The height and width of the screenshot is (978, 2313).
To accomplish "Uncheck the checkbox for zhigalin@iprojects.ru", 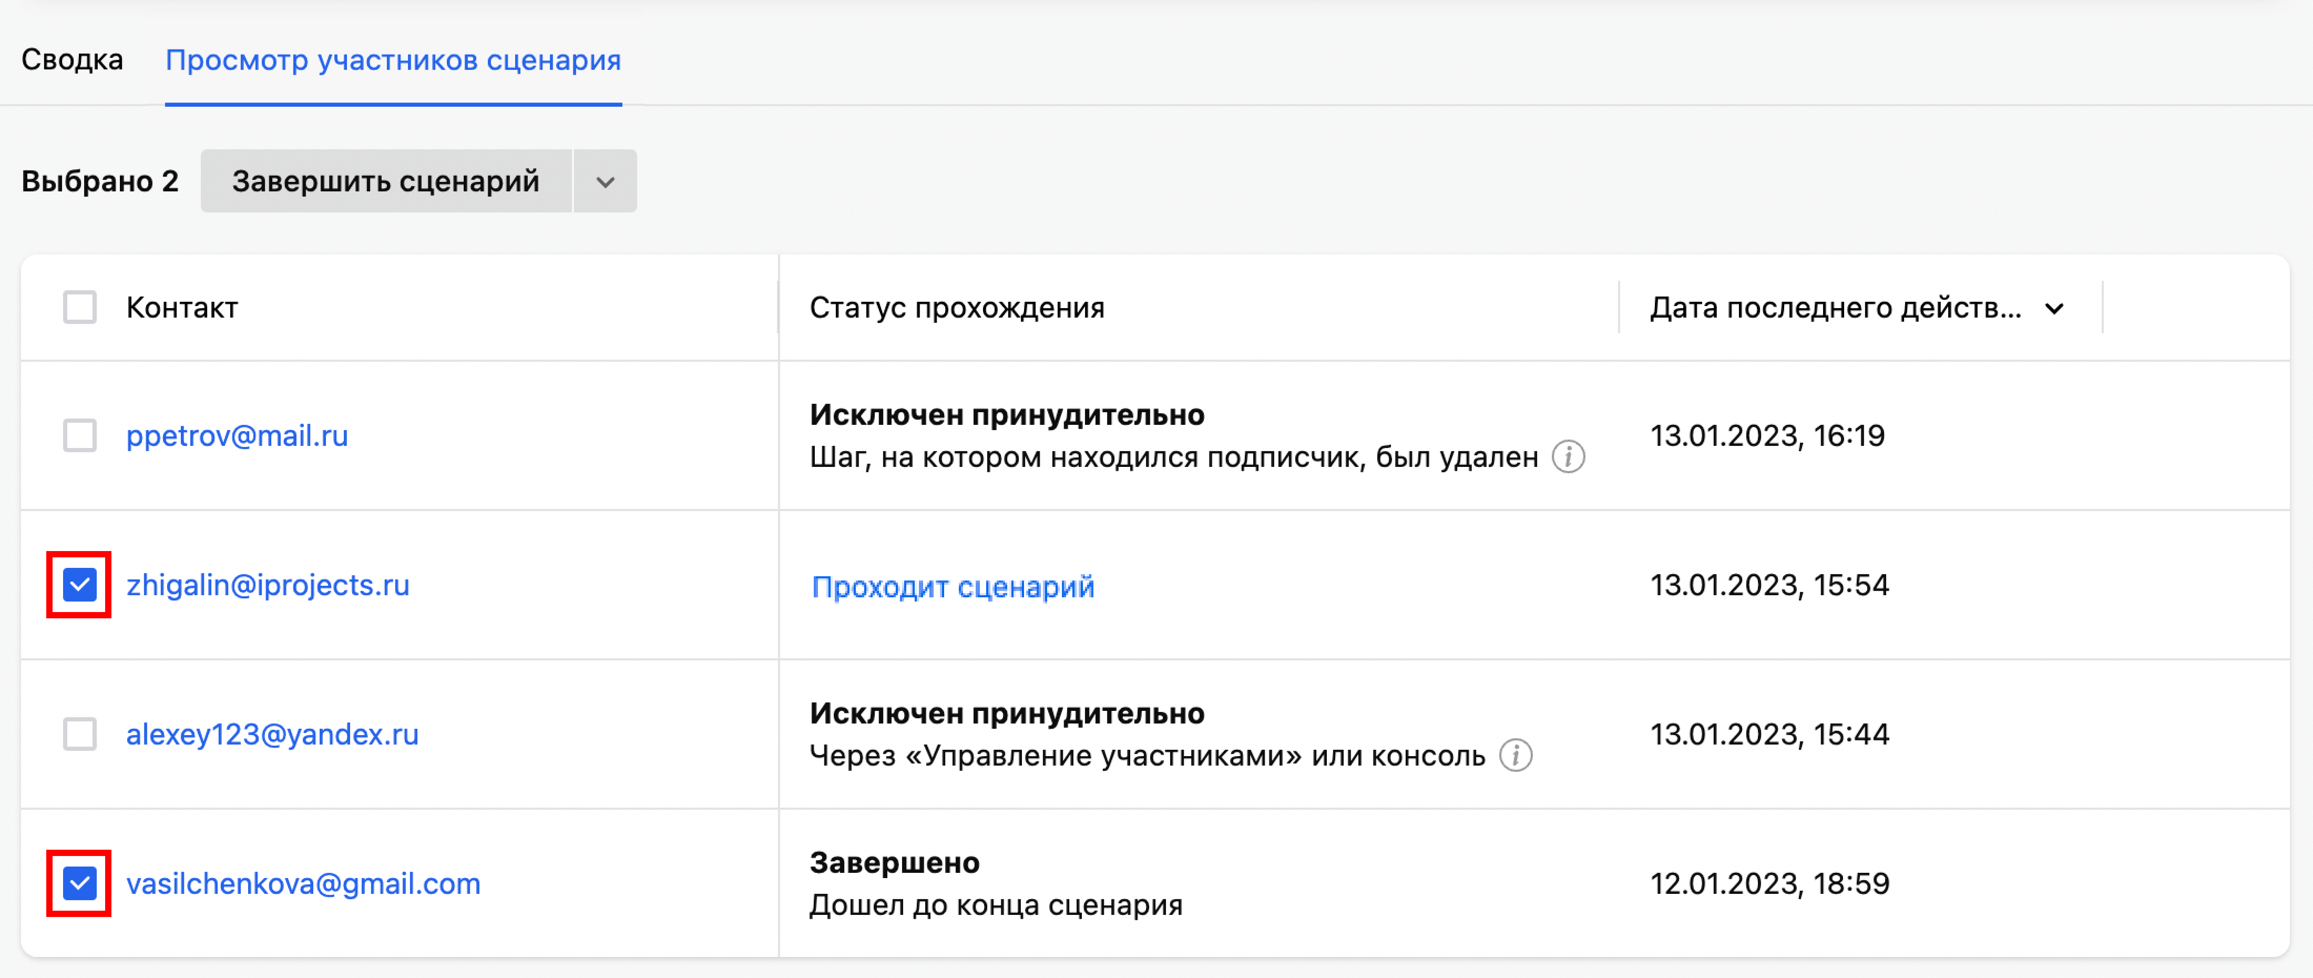I will (79, 585).
